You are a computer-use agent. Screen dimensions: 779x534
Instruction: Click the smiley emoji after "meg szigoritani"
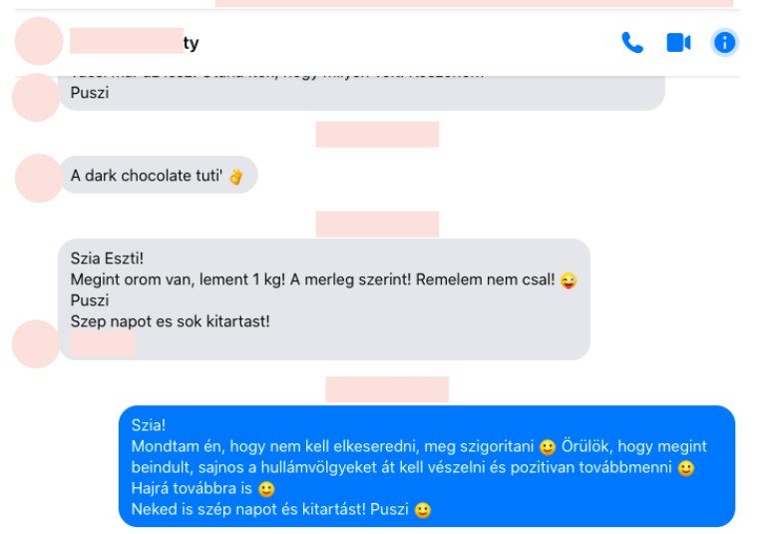pos(548,447)
